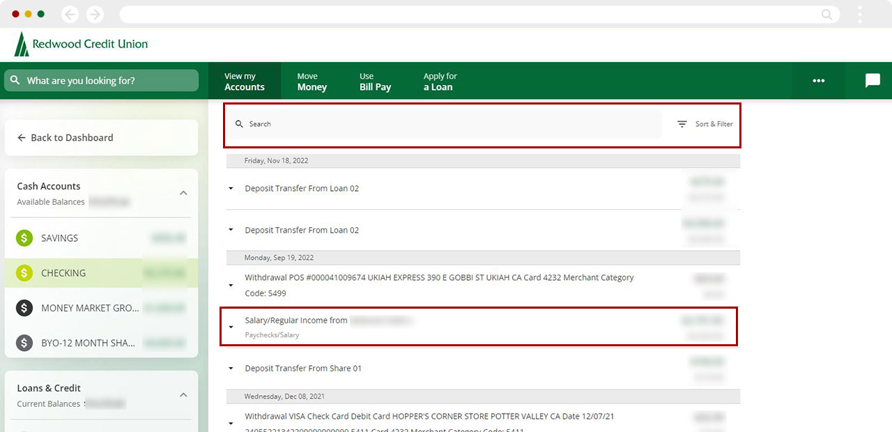Click the transaction search magnifier icon
This screenshot has width=892, height=432.
239,124
